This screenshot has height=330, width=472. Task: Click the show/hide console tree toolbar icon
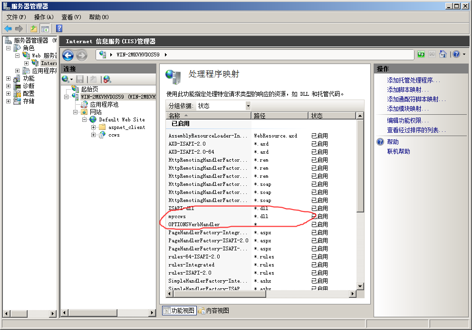click(45, 28)
